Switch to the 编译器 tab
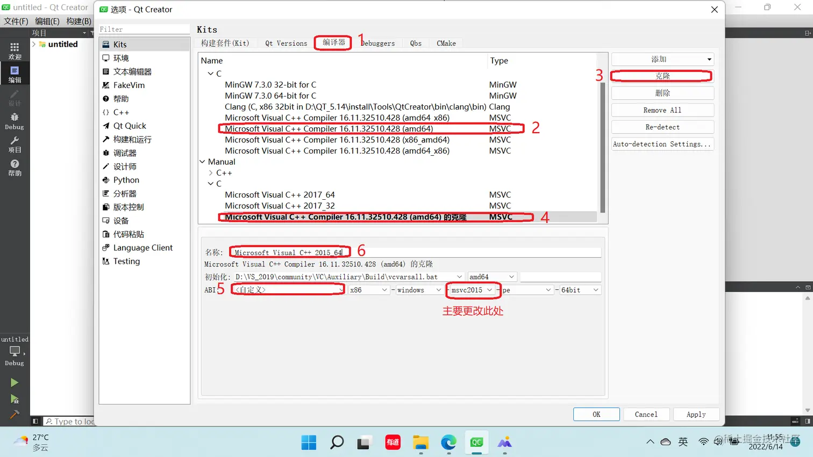Screen dimensions: 813x457 334,42
